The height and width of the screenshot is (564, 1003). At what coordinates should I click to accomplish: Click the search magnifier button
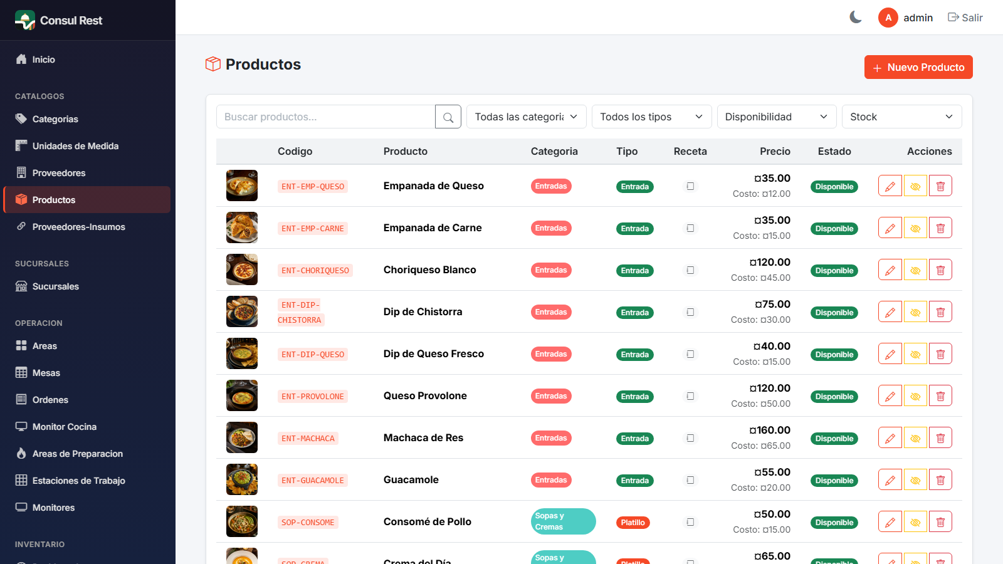[x=448, y=117]
